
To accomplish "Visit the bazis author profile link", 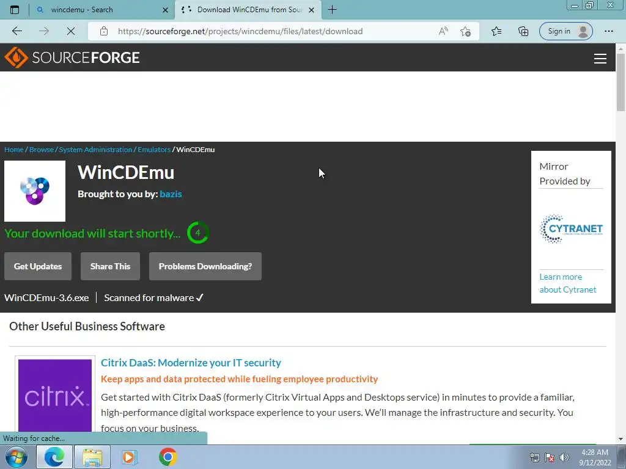I will pyautogui.click(x=171, y=194).
